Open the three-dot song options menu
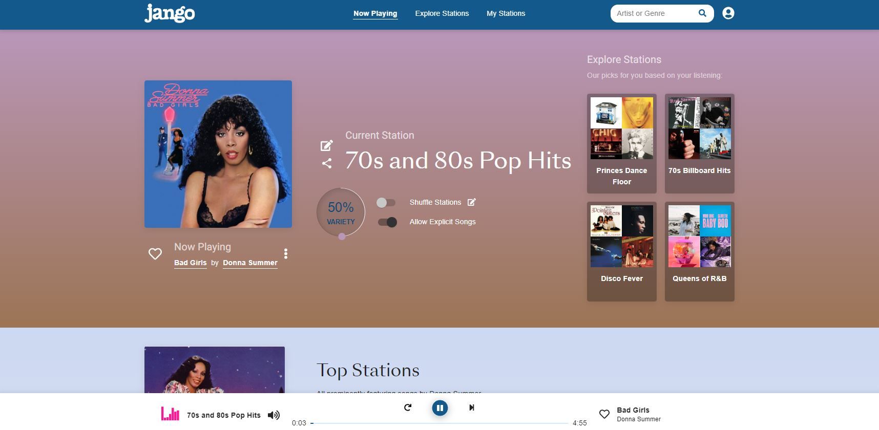Screen dimensions: 879x430 (x=286, y=254)
